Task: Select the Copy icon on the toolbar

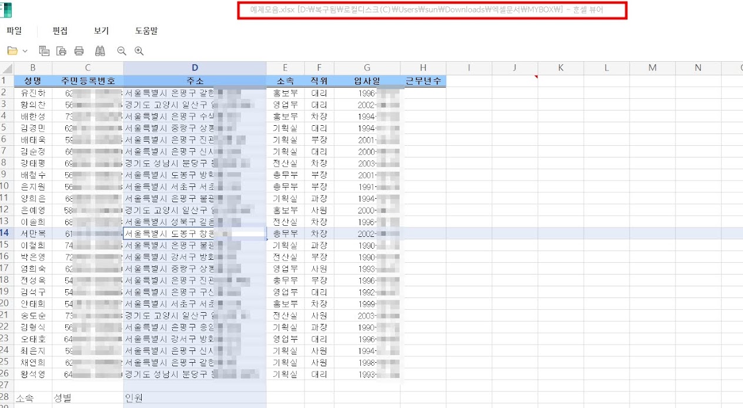Action: point(44,51)
